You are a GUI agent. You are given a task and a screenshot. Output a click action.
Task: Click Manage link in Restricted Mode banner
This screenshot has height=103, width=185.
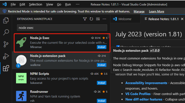click(x=139, y=11)
